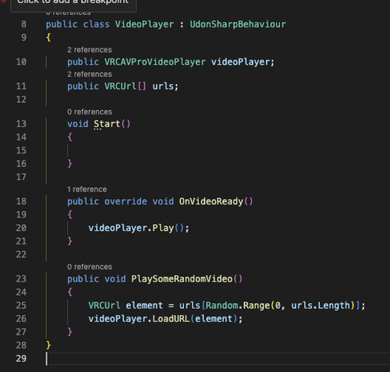This screenshot has width=390, height=372.
Task: Click element argument inside LoadURL call
Action: 214,319
